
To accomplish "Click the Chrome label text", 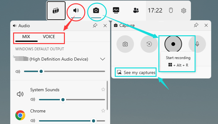I will 38,111.
